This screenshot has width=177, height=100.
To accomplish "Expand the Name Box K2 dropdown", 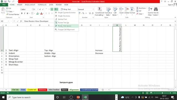I will 8,21.
